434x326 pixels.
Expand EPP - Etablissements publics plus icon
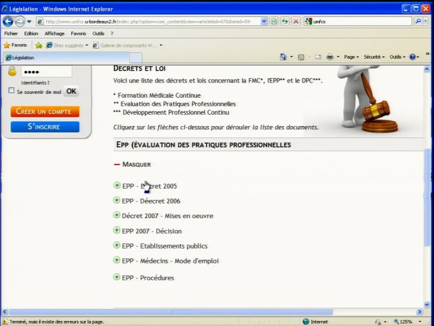(x=117, y=245)
